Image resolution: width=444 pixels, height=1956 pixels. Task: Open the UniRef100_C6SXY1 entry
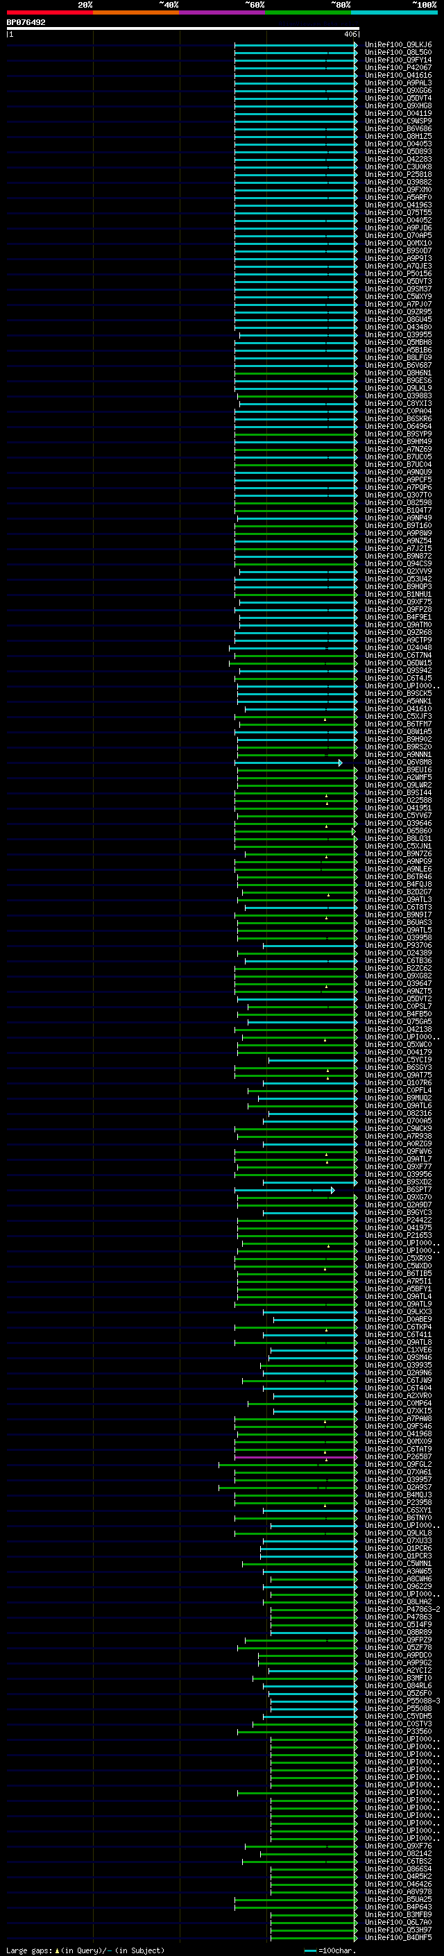point(398,1511)
